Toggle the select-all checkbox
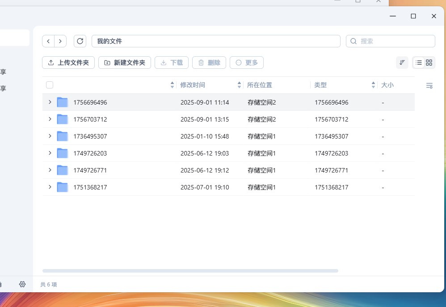 (50, 85)
